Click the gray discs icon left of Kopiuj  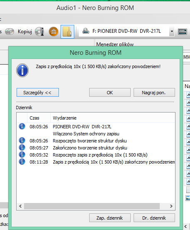pos(10,32)
